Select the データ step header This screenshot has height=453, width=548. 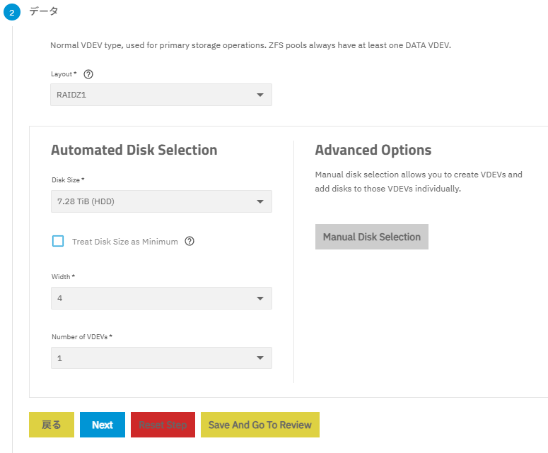click(x=44, y=11)
